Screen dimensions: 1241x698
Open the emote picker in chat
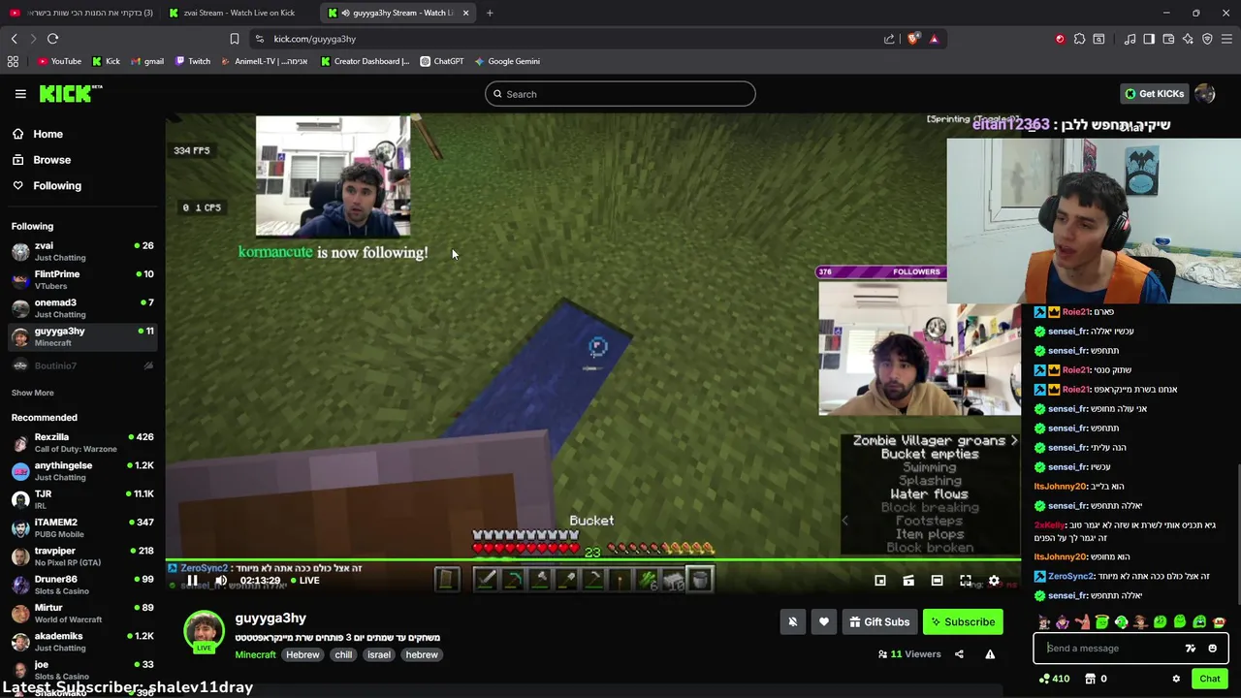click(1212, 649)
